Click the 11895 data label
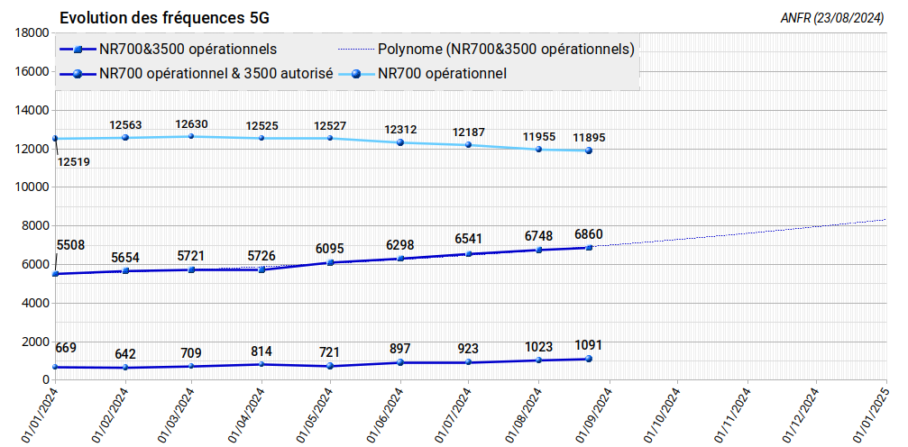 click(x=589, y=138)
